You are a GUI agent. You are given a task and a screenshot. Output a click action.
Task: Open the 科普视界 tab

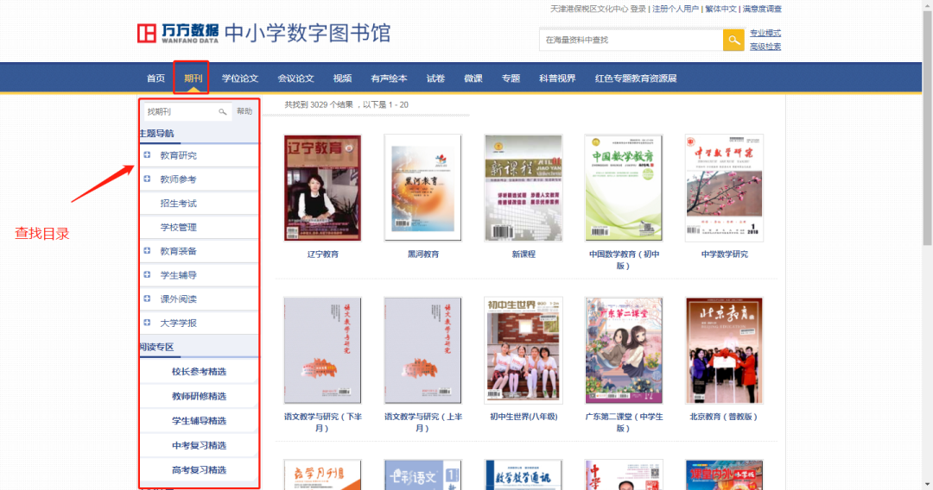pos(557,79)
